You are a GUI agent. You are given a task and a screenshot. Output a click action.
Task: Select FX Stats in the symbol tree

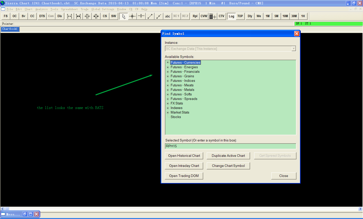point(177,103)
